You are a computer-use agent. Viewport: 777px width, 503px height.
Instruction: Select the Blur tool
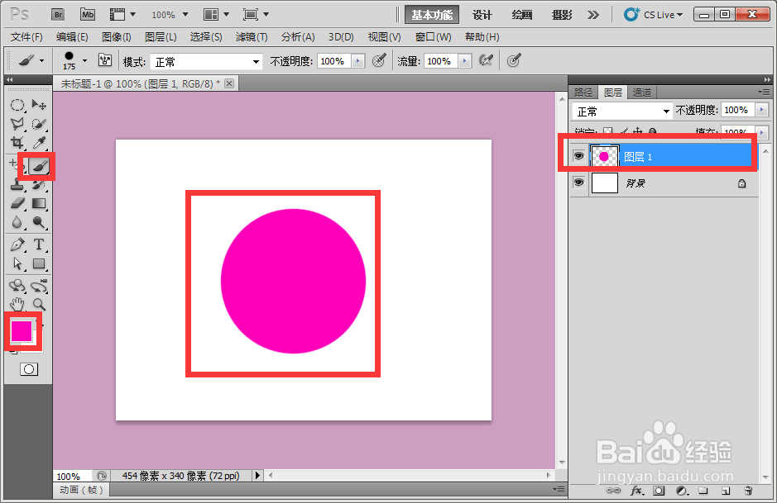tap(17, 222)
